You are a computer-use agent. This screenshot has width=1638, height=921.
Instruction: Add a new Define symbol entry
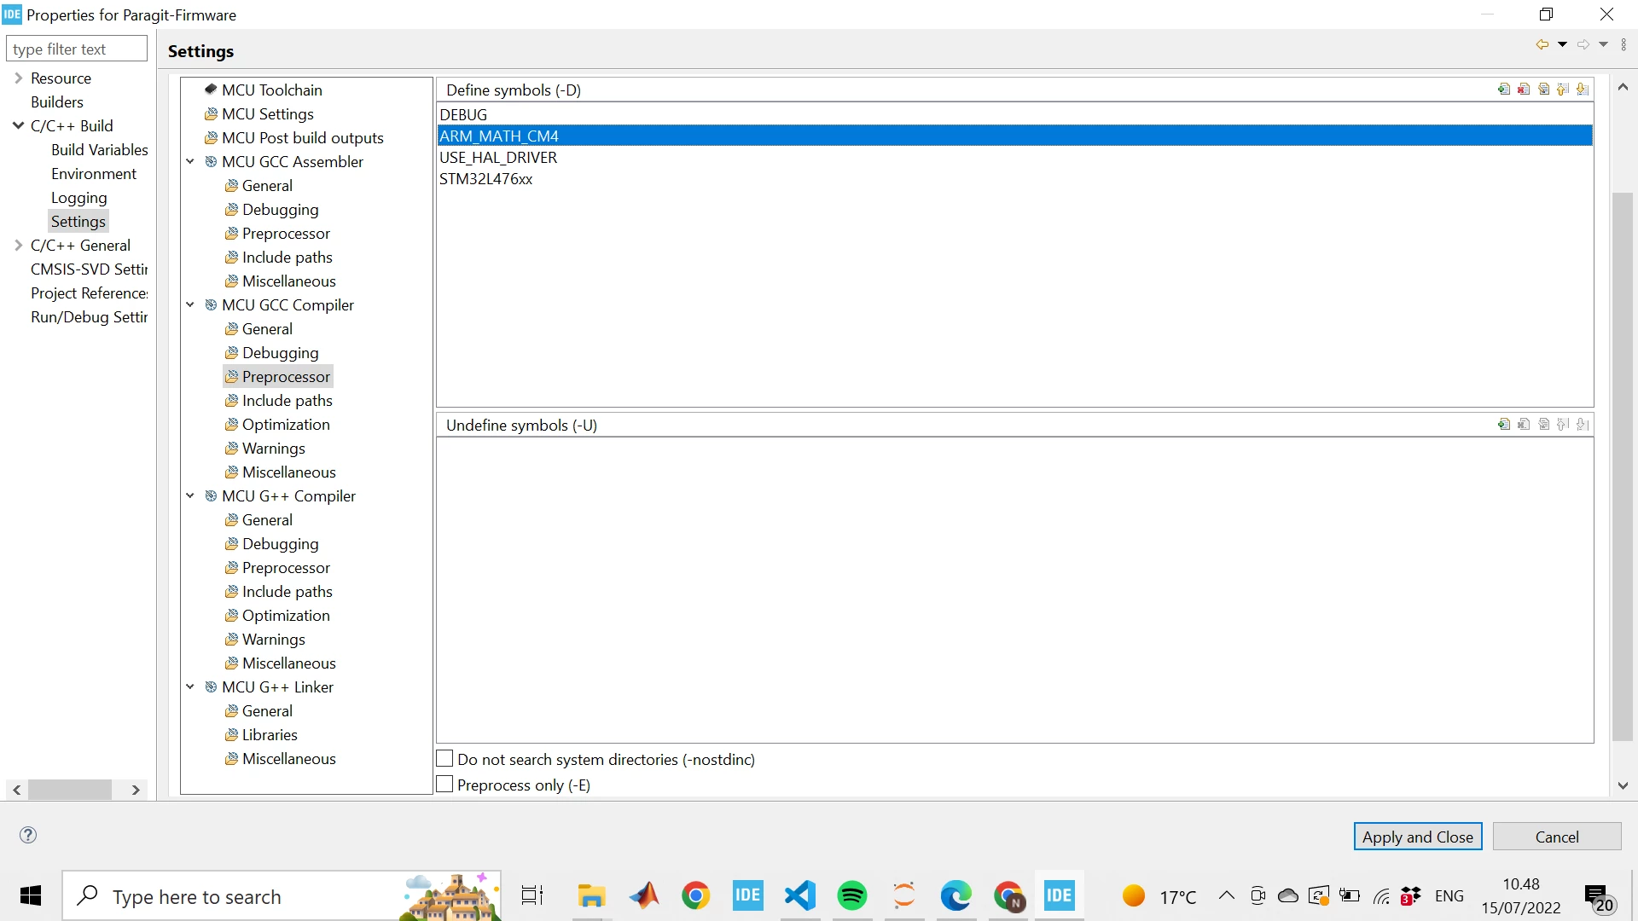[x=1503, y=90]
